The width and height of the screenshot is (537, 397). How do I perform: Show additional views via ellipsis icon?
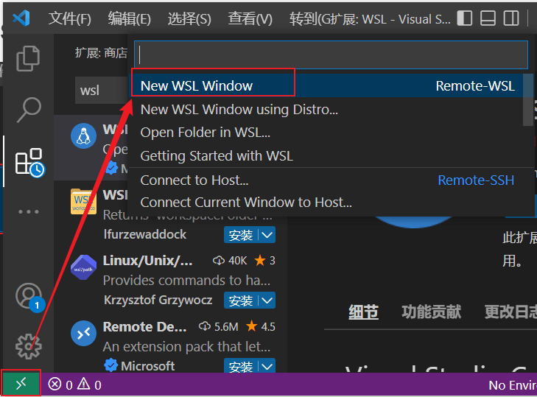(29, 211)
